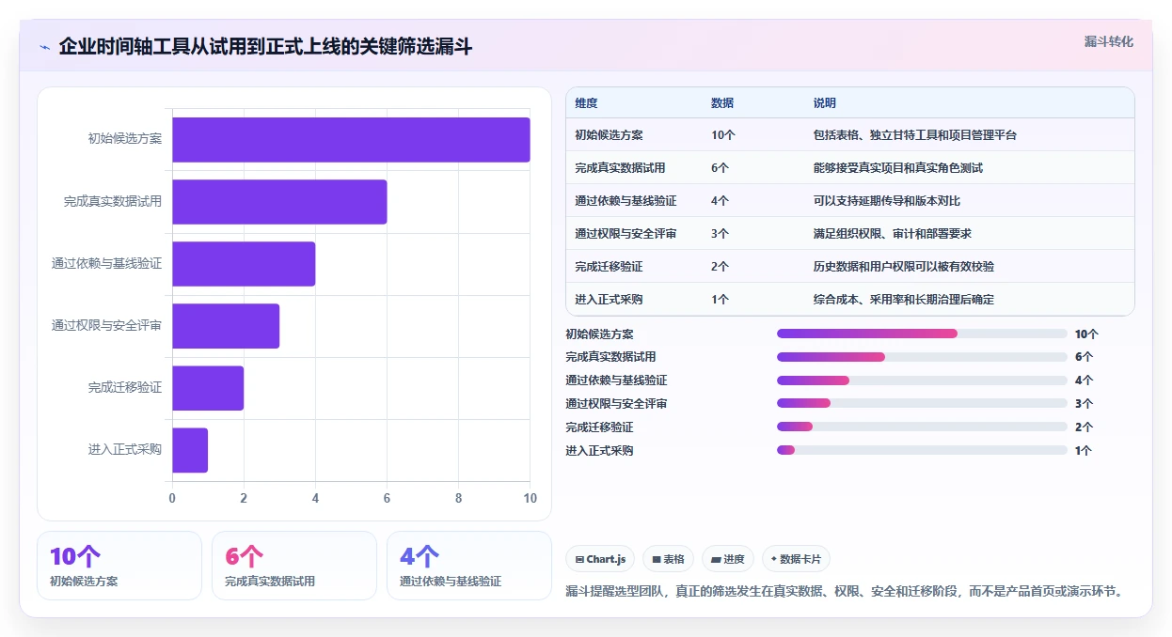The height and width of the screenshot is (637, 1172).
Task: Click the 通过权限与安全评审 progress bar
Action: pyautogui.click(x=922, y=403)
